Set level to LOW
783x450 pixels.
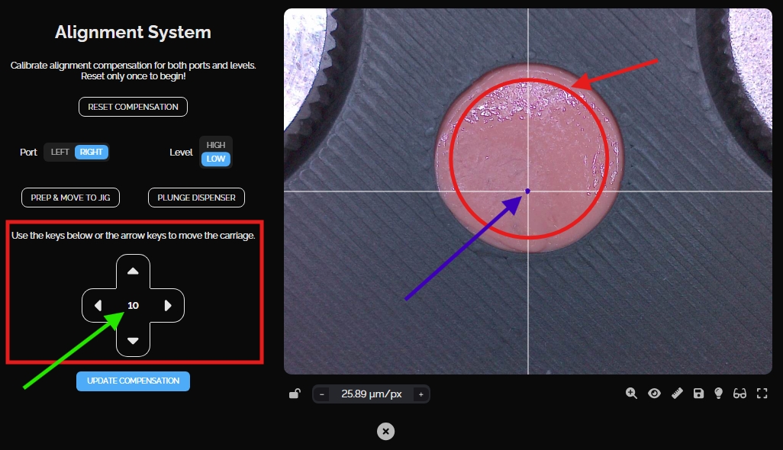[216, 159]
